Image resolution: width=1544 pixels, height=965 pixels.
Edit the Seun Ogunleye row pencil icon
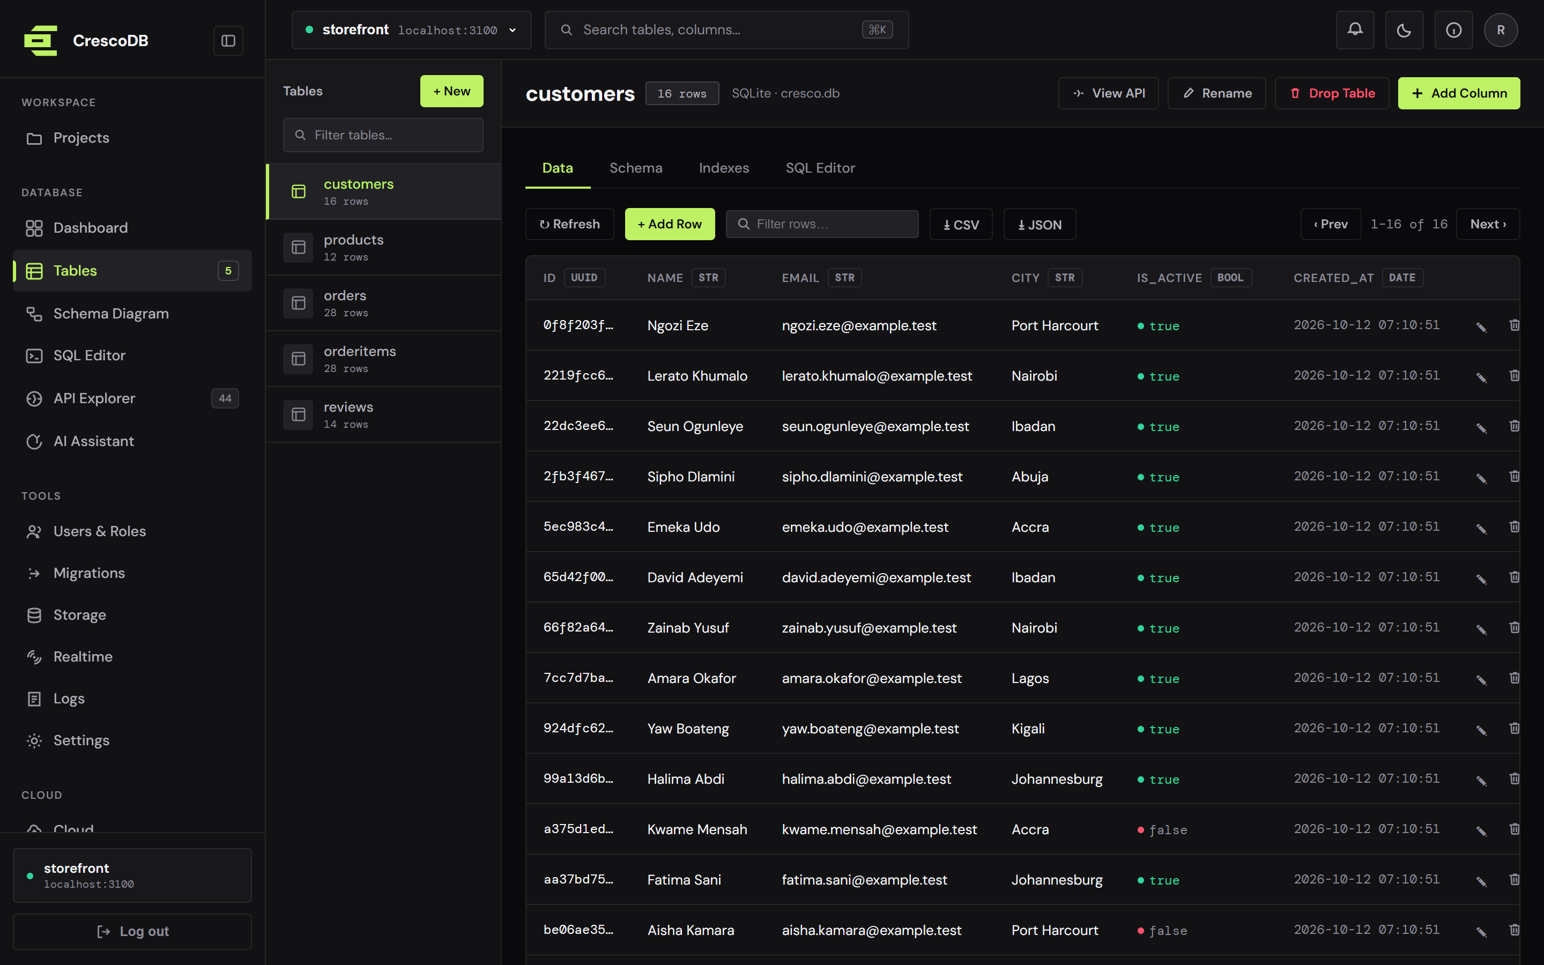click(x=1481, y=428)
